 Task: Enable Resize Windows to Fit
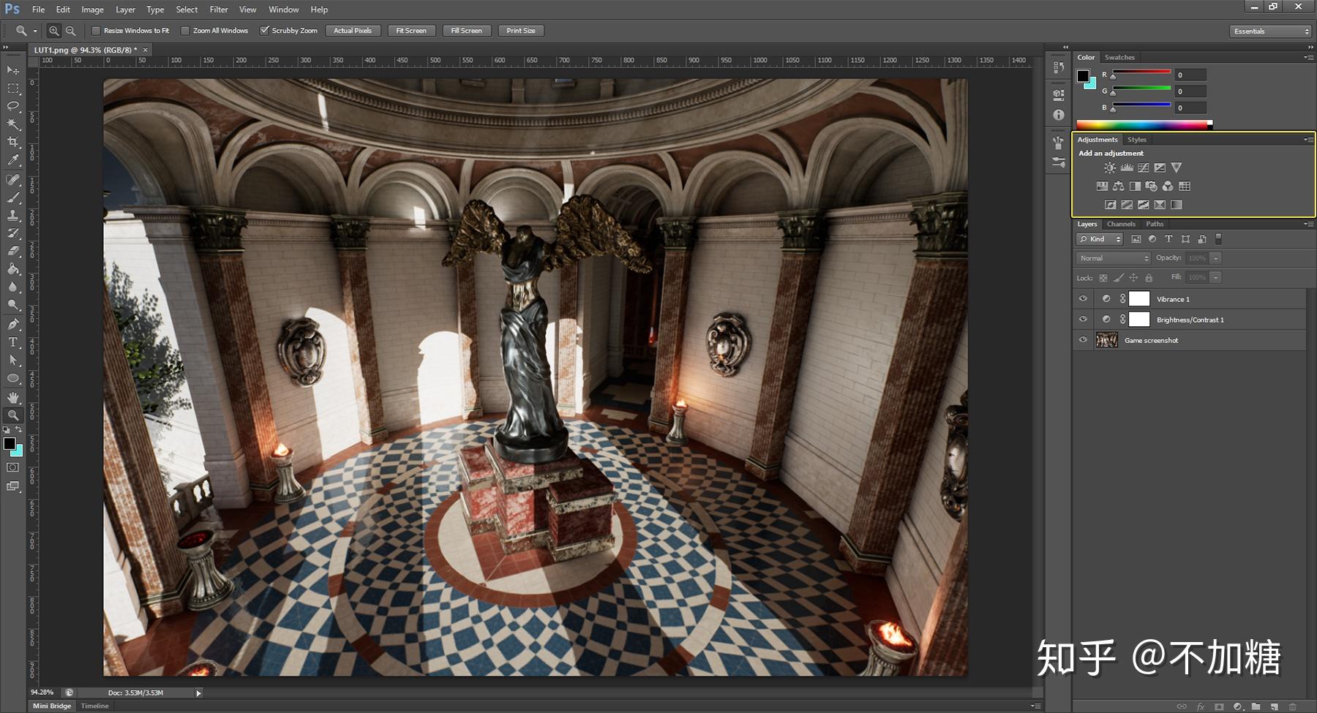pos(97,30)
